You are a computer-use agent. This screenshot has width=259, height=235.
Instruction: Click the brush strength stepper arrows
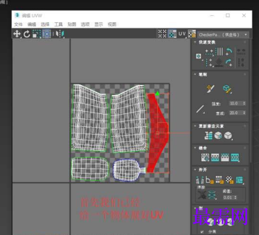tap(244, 103)
